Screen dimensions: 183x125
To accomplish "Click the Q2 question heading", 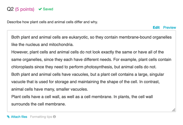I will click(10, 9).
